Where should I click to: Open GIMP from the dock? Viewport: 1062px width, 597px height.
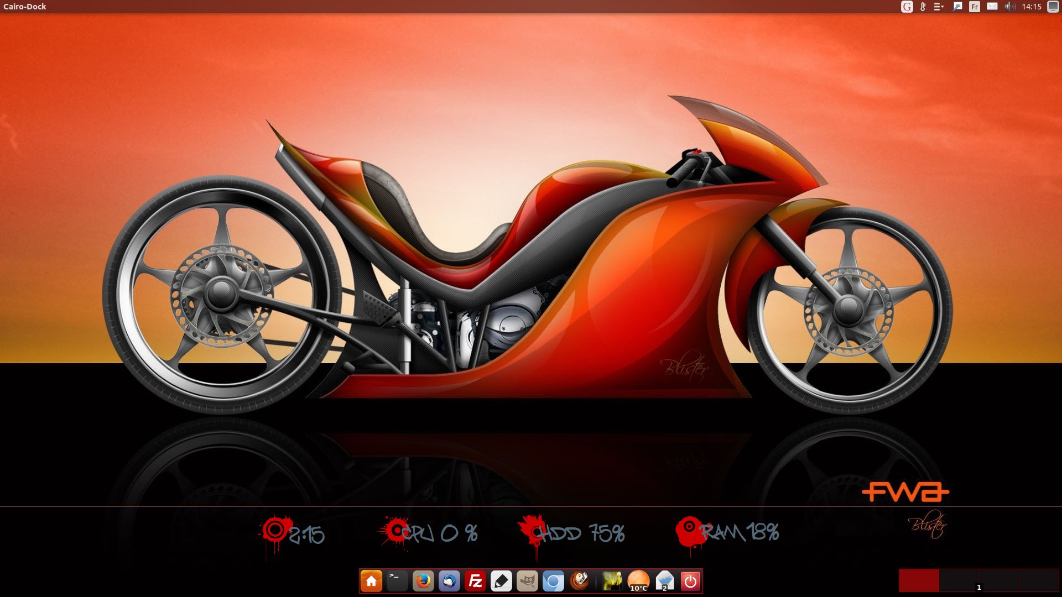(527, 581)
